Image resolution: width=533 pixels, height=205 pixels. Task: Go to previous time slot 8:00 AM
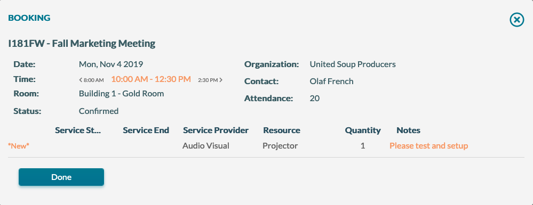coord(91,80)
